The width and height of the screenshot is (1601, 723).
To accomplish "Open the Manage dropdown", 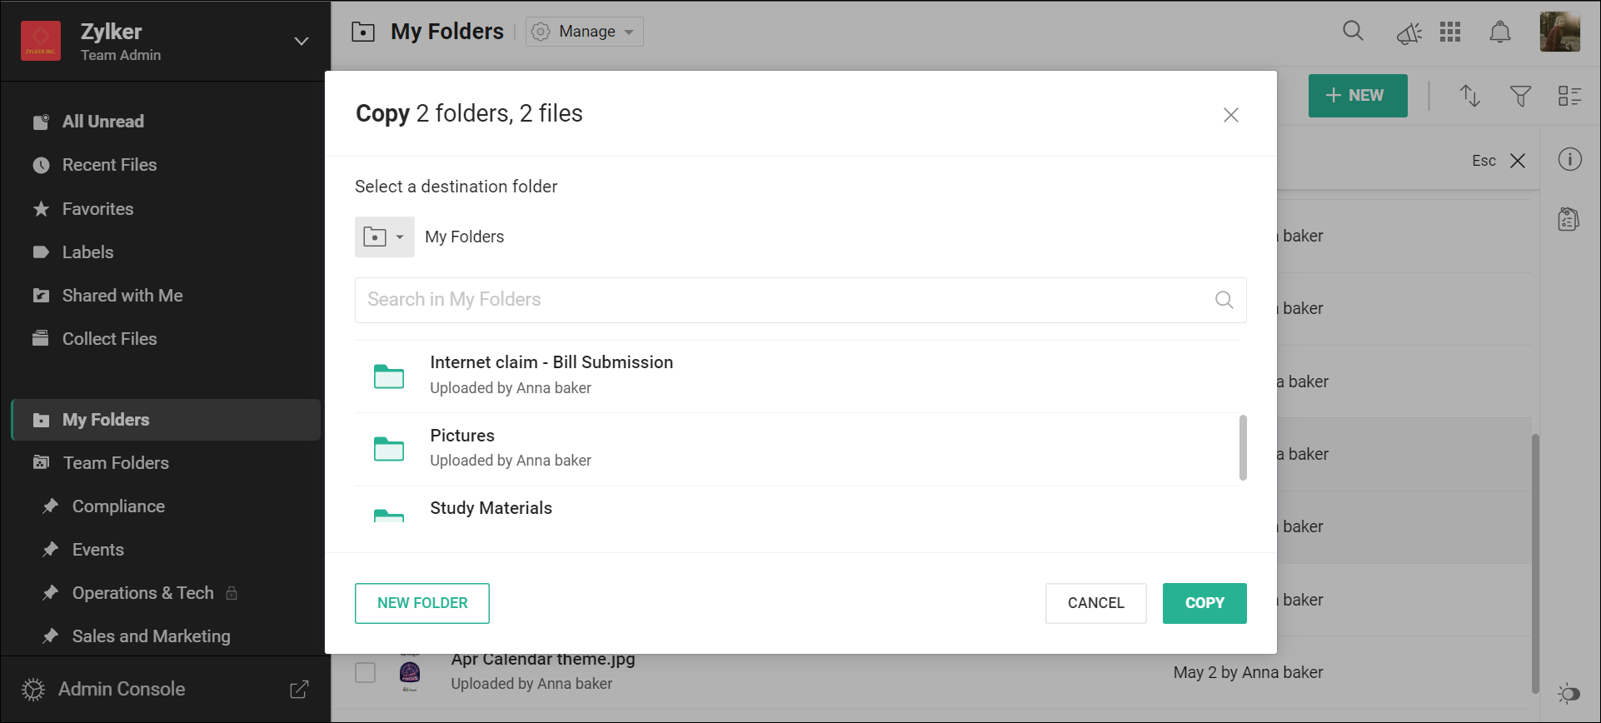I will pyautogui.click(x=585, y=32).
